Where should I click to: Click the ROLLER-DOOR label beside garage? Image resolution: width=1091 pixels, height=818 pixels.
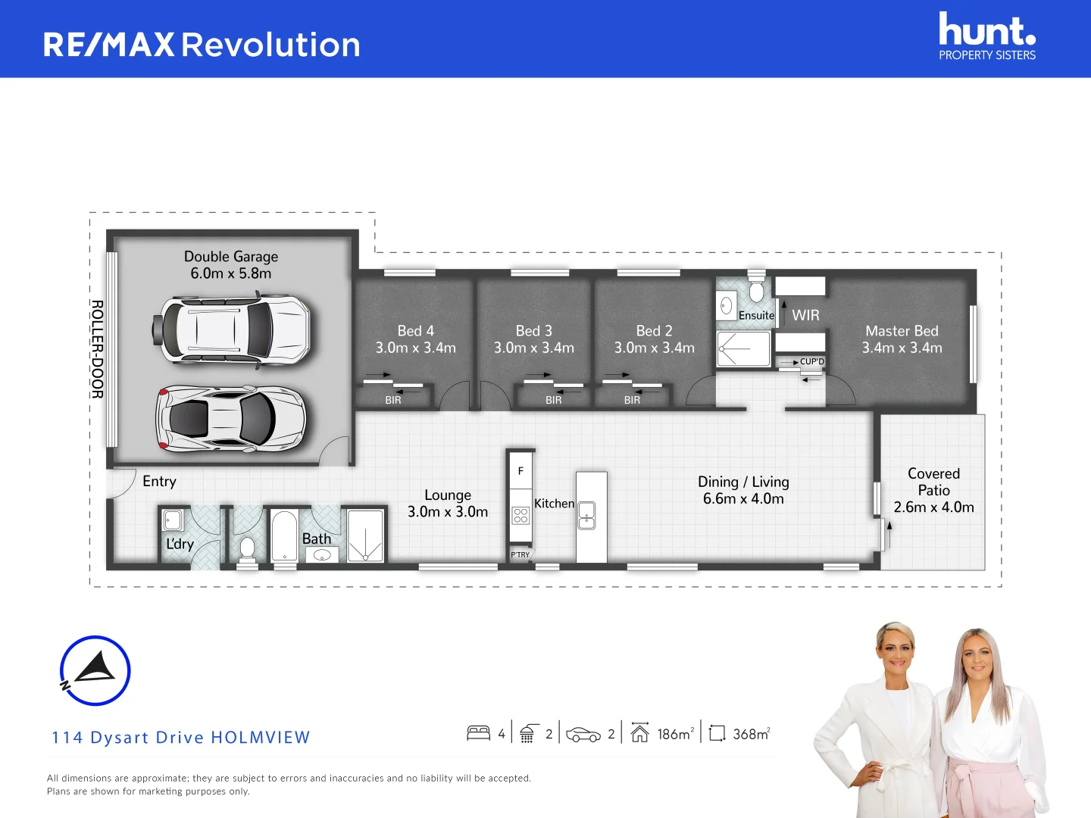(97, 349)
